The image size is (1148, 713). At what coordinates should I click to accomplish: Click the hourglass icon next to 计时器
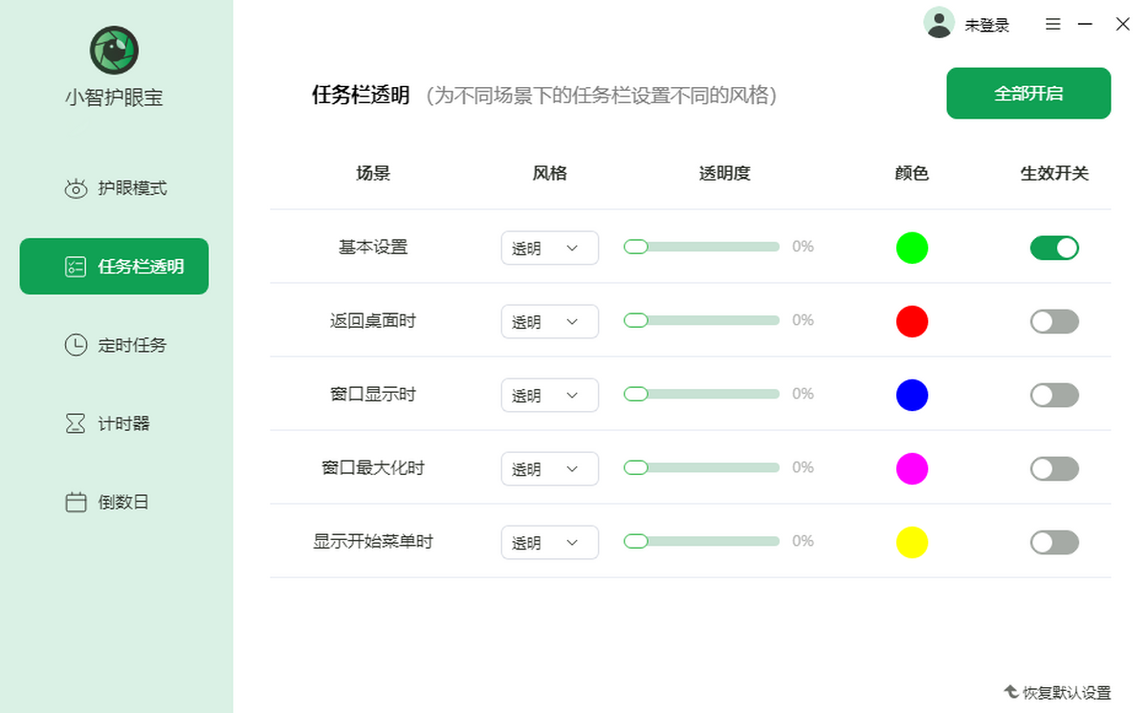[x=77, y=422]
